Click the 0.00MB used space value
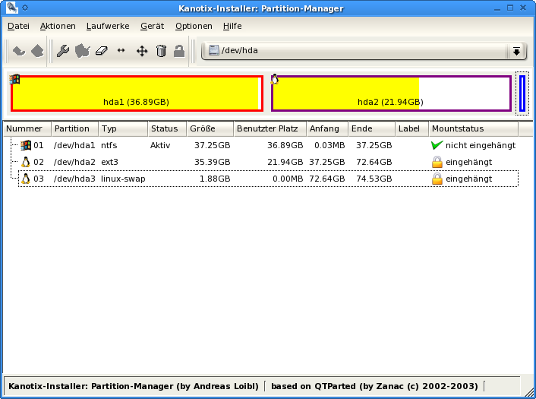Image resolution: width=536 pixels, height=399 pixels. pyautogui.click(x=288, y=179)
